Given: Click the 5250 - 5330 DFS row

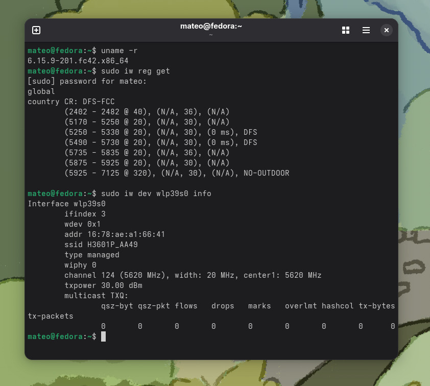Looking at the screenshot, I should [161, 132].
